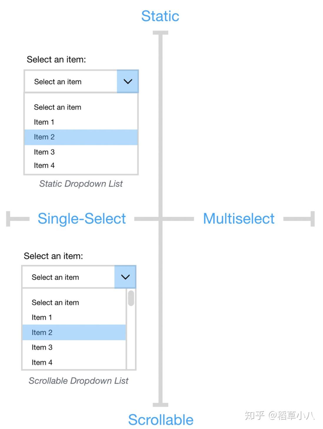Screen dimensions: 323x429
Task: Choose Item 3 in the static list
Action: click(44, 152)
